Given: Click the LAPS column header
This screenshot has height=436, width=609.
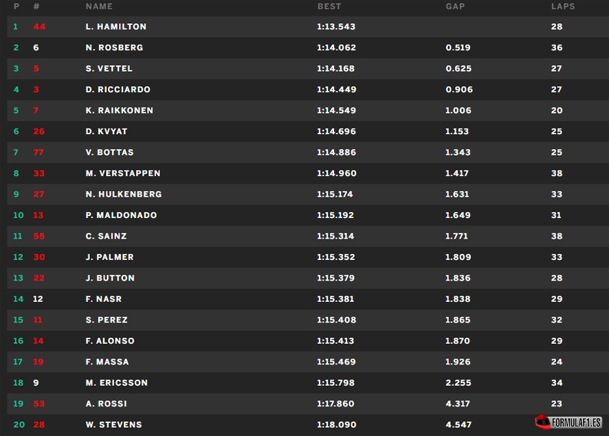Looking at the screenshot, I should tap(563, 6).
